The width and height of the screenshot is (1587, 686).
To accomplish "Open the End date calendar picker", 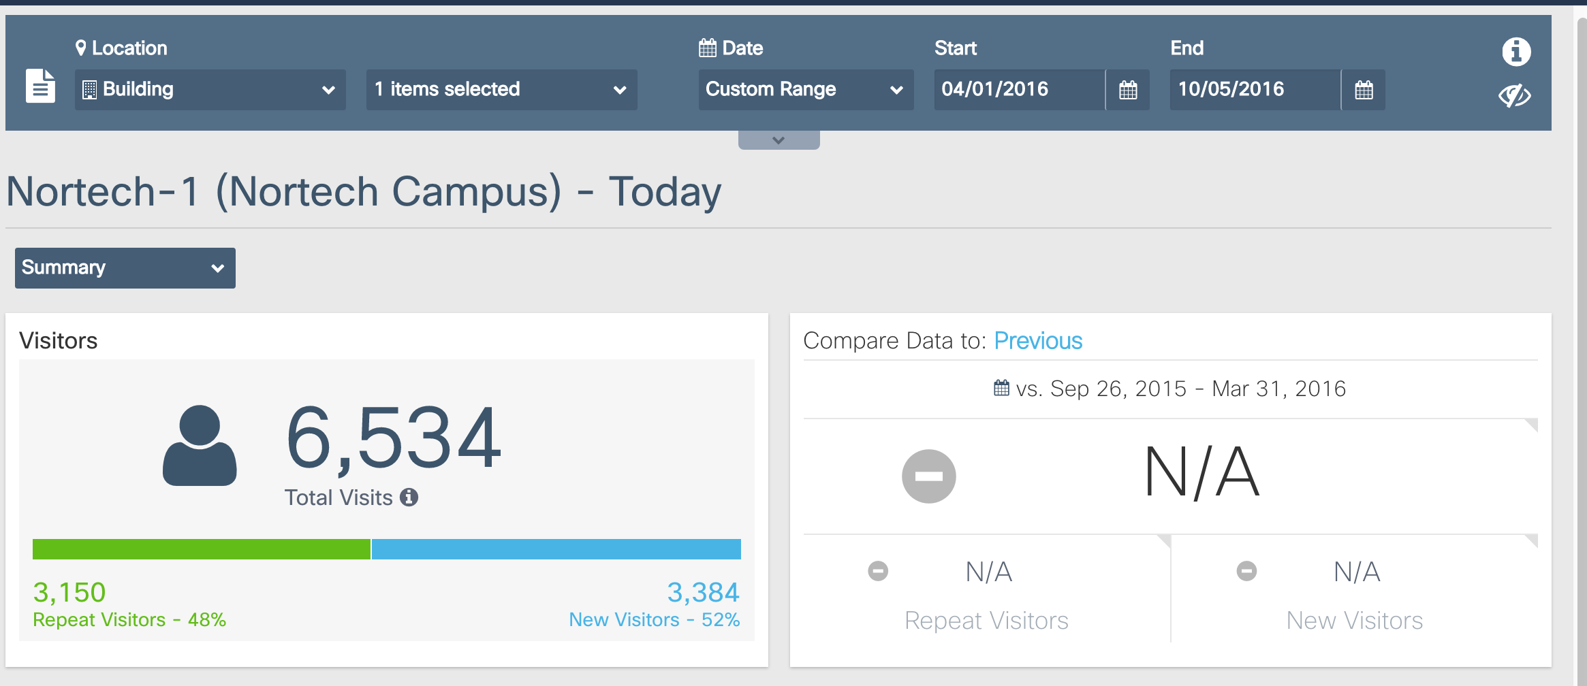I will pyautogui.click(x=1364, y=90).
